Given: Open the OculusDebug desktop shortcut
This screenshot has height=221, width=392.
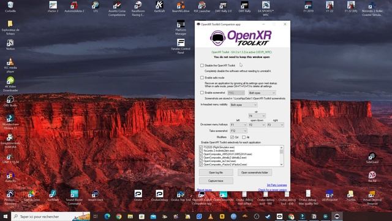Looking at the screenshot, I should click(159, 195).
